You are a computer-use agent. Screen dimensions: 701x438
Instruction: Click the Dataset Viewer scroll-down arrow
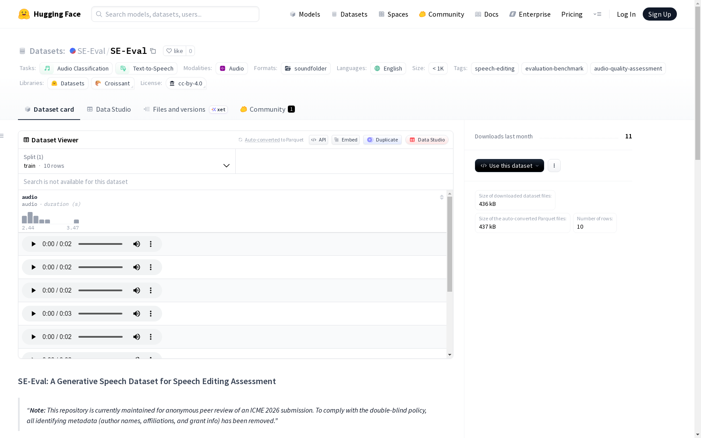[450, 355]
